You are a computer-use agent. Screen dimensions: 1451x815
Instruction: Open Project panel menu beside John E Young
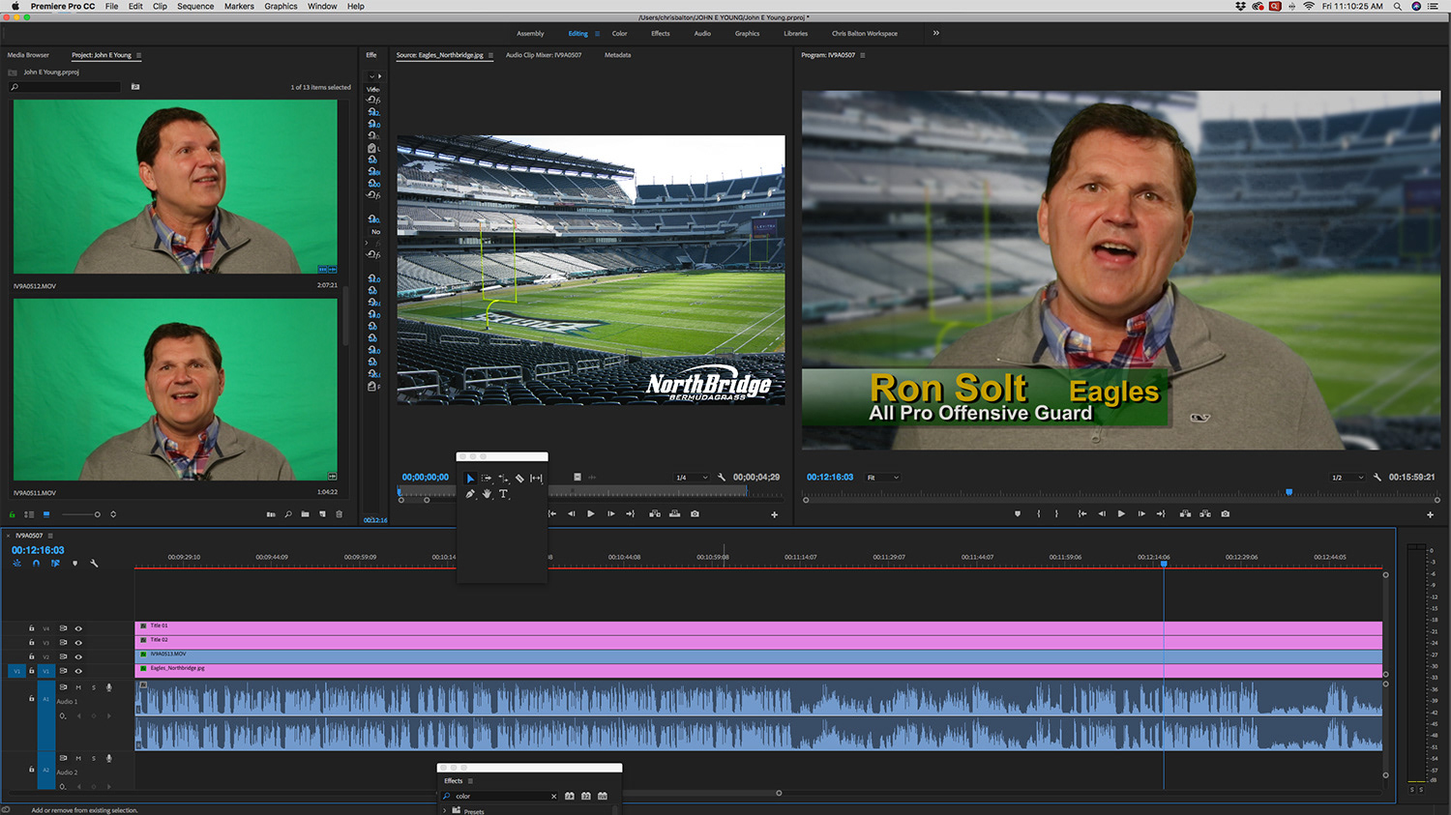coord(138,55)
